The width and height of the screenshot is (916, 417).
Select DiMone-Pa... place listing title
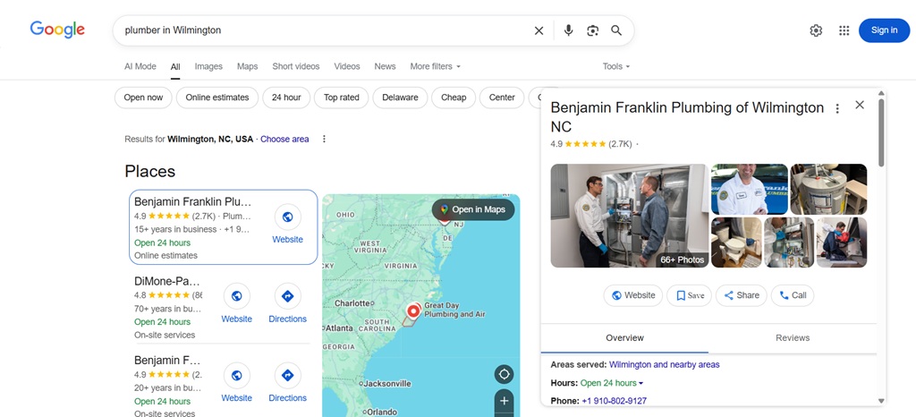(x=167, y=281)
